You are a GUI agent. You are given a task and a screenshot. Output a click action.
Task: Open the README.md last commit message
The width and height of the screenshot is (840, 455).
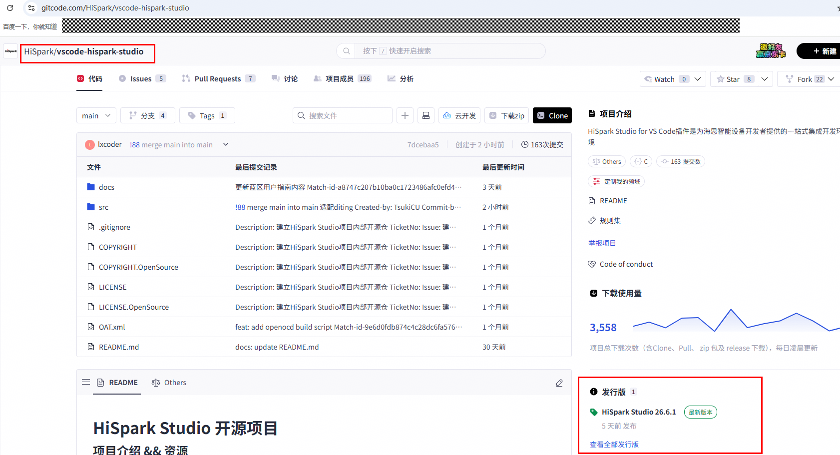(x=277, y=347)
